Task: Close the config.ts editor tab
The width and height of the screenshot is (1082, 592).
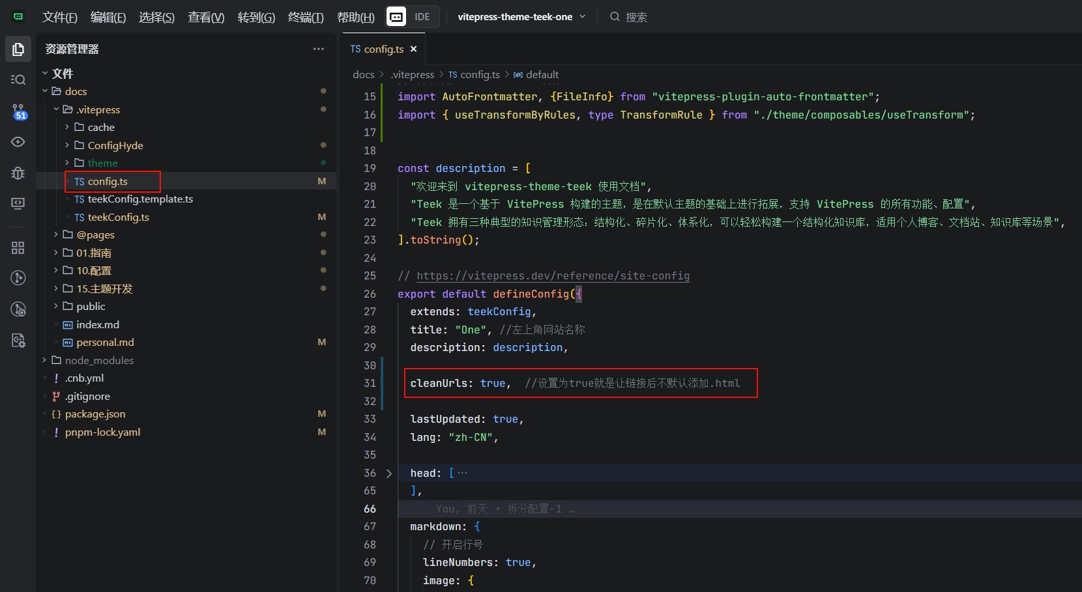Action: point(413,49)
